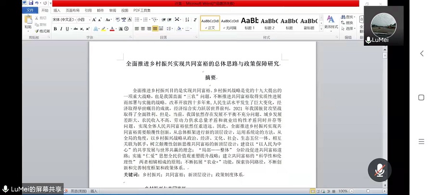Viewport: 433px width, 195px height.
Task: Paste using the 粘贴 clipboard icon
Action: 28,22
